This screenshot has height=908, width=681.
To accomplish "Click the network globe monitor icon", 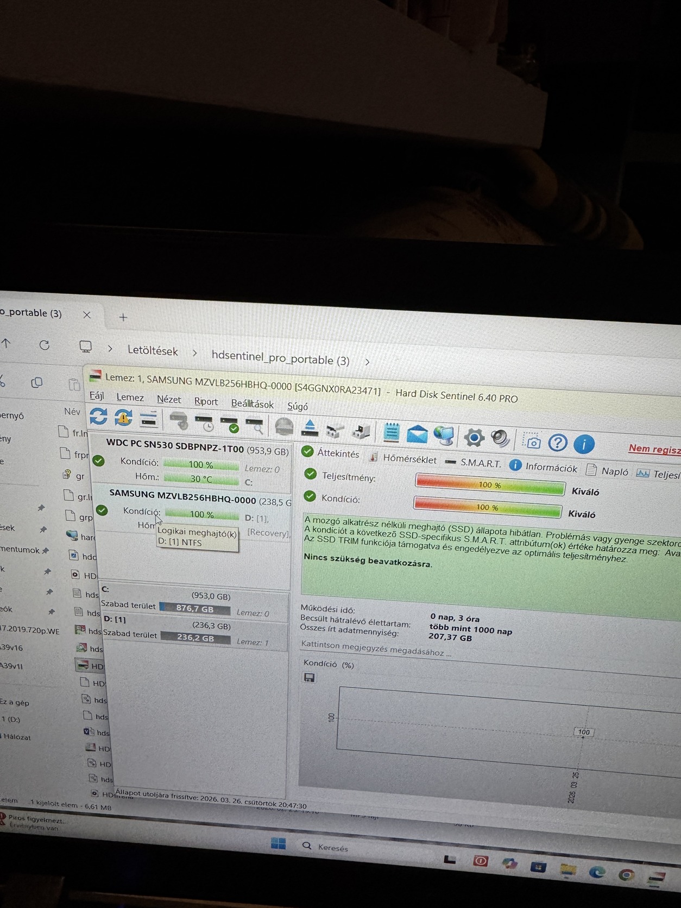I will point(445,436).
